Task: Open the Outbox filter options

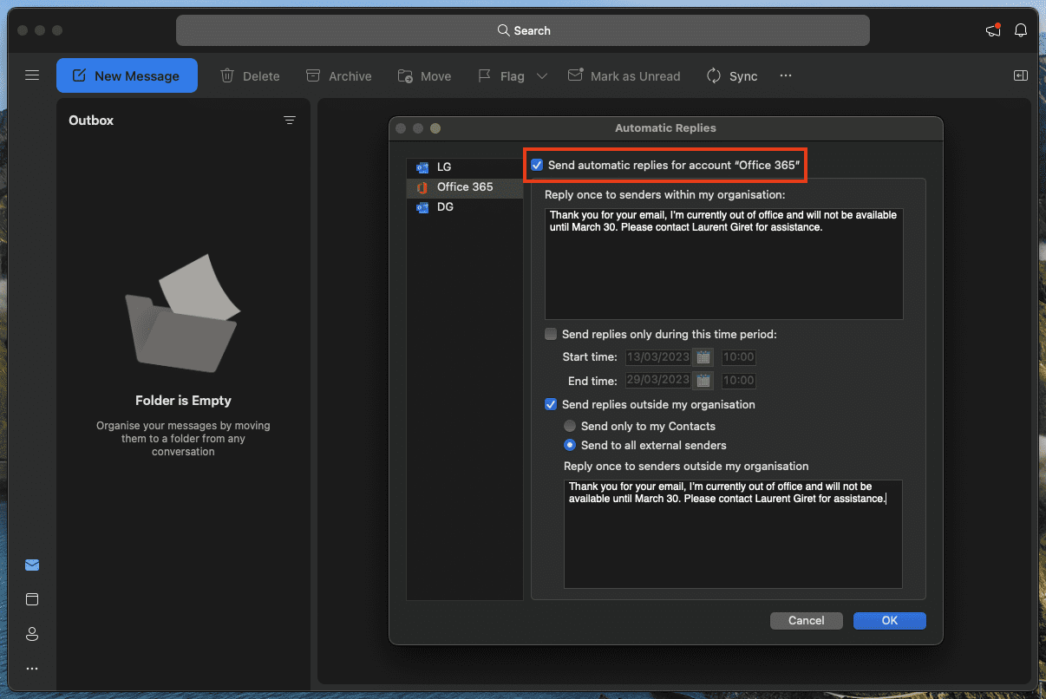Action: [x=290, y=121]
